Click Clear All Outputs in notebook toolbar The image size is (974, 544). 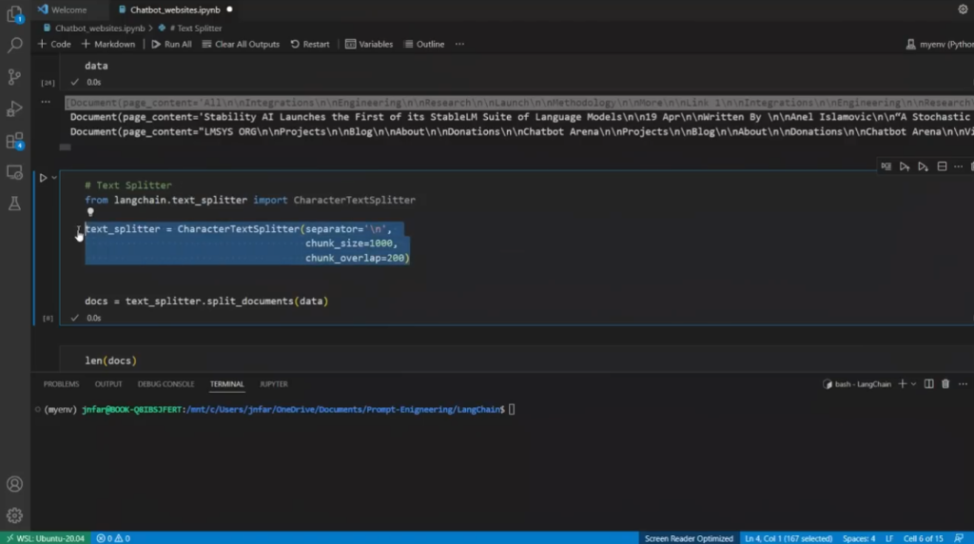click(241, 44)
